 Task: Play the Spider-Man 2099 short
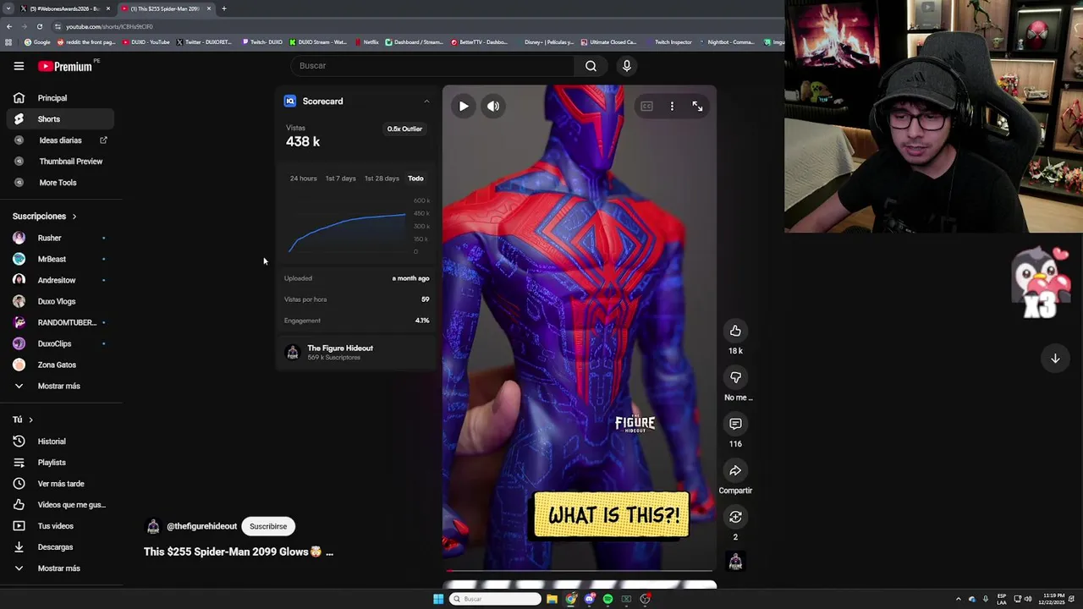coord(464,107)
